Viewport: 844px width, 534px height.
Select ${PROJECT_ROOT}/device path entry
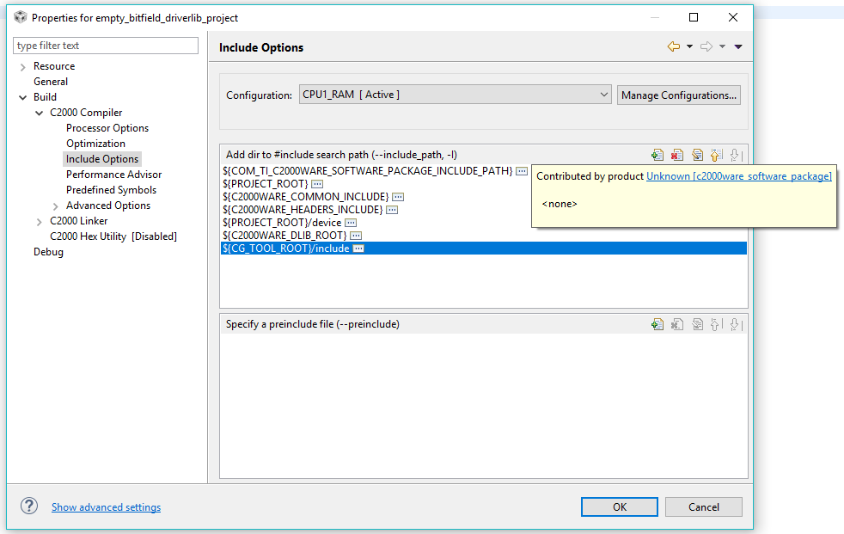coord(282,223)
